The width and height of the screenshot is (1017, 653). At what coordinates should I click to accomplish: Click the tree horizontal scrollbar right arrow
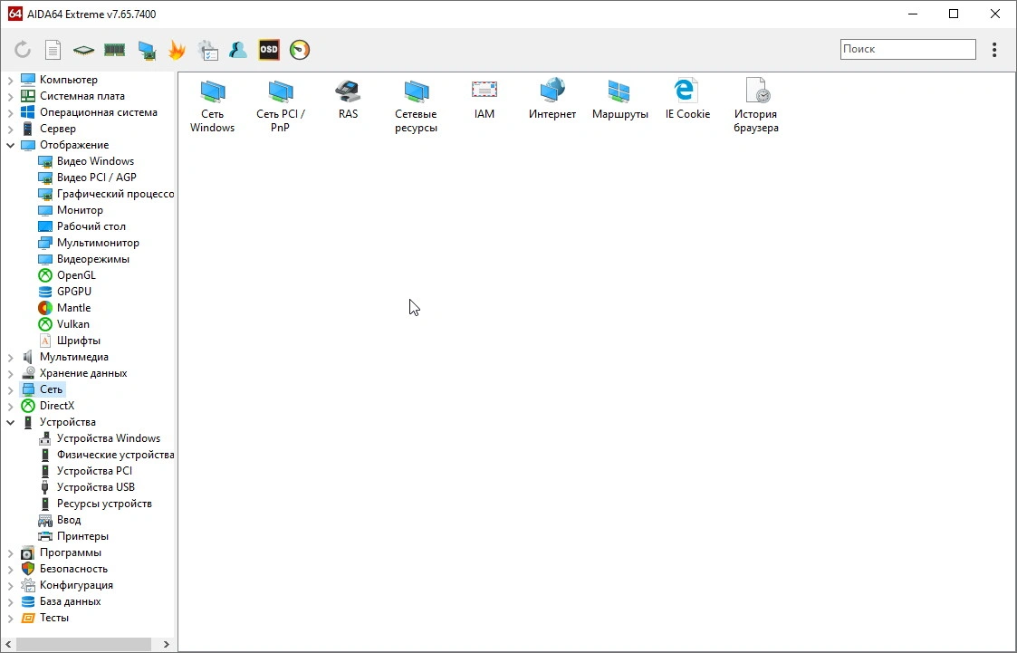pyautogui.click(x=166, y=644)
